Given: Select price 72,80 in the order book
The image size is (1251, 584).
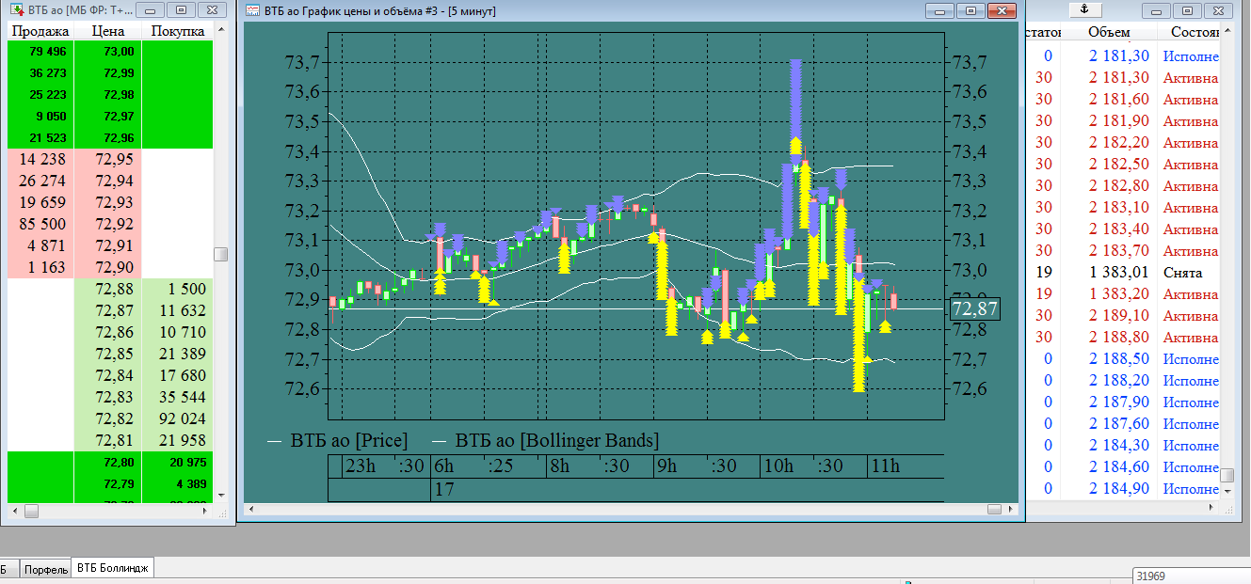Looking at the screenshot, I should point(109,463).
